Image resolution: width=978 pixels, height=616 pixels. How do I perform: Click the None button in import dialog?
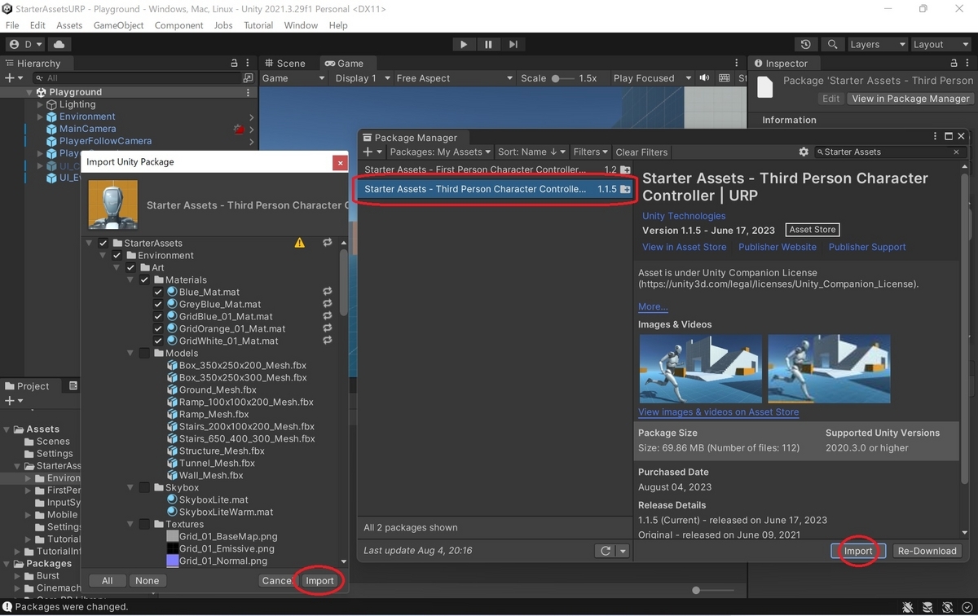tap(148, 581)
